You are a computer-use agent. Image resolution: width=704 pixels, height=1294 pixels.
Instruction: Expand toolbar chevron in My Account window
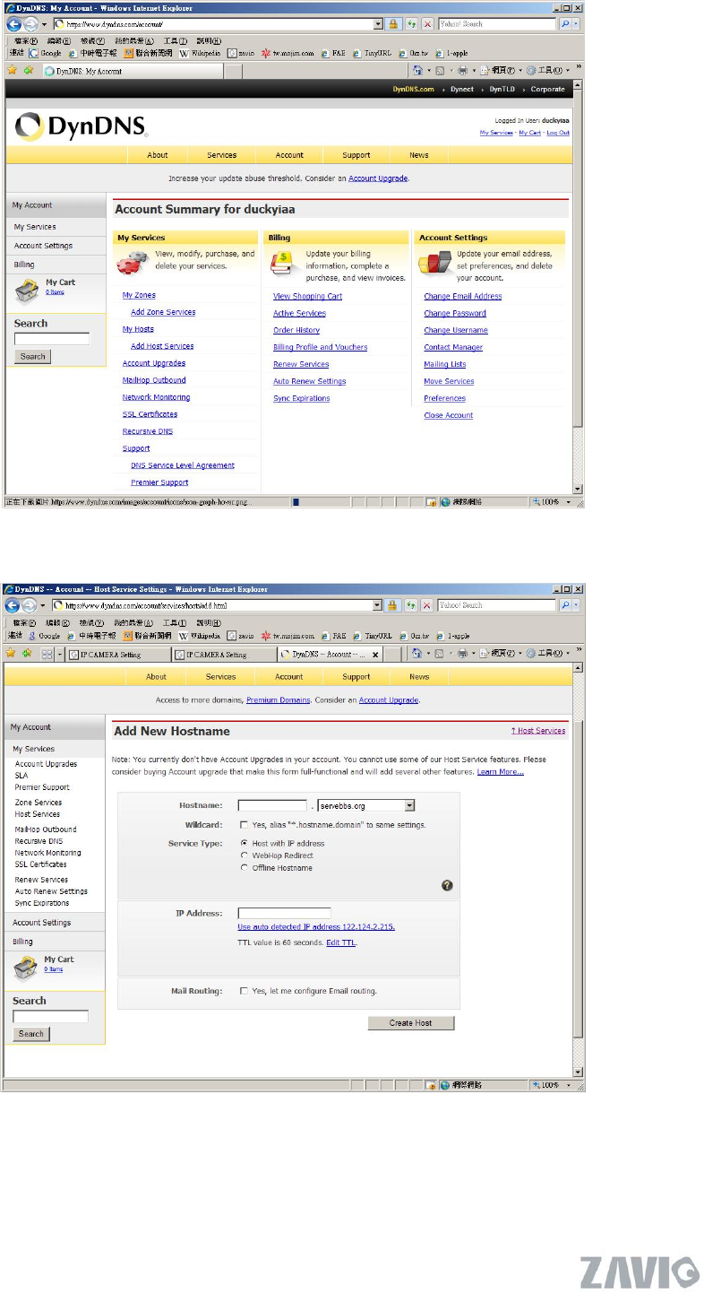click(579, 67)
